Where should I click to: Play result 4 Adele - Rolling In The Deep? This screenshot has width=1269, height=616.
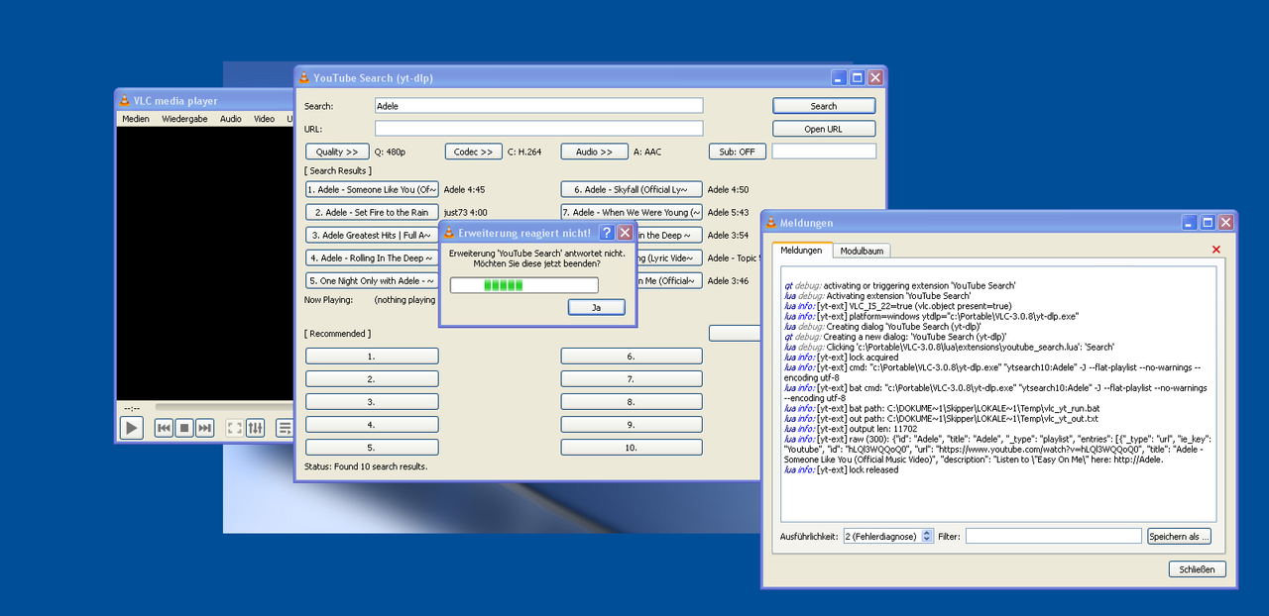pos(372,257)
